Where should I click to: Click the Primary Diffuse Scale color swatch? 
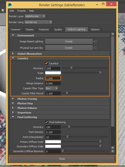(53, 142)
